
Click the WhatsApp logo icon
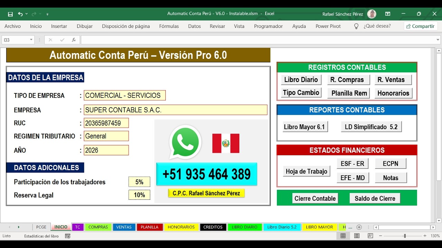[x=185, y=142]
